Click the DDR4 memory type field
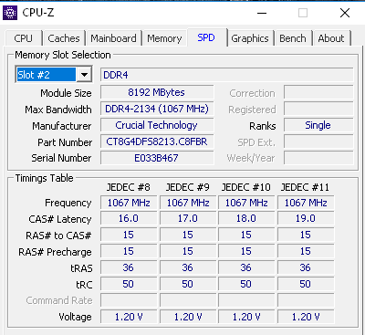This screenshot has height=335, width=365. [x=227, y=75]
